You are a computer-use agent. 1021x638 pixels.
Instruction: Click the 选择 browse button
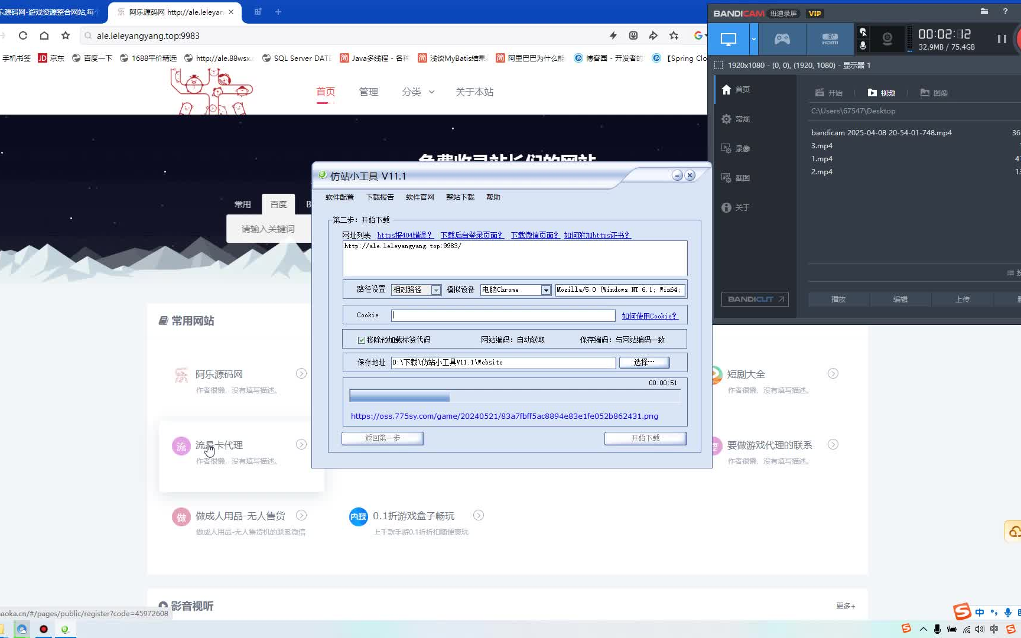click(x=644, y=363)
